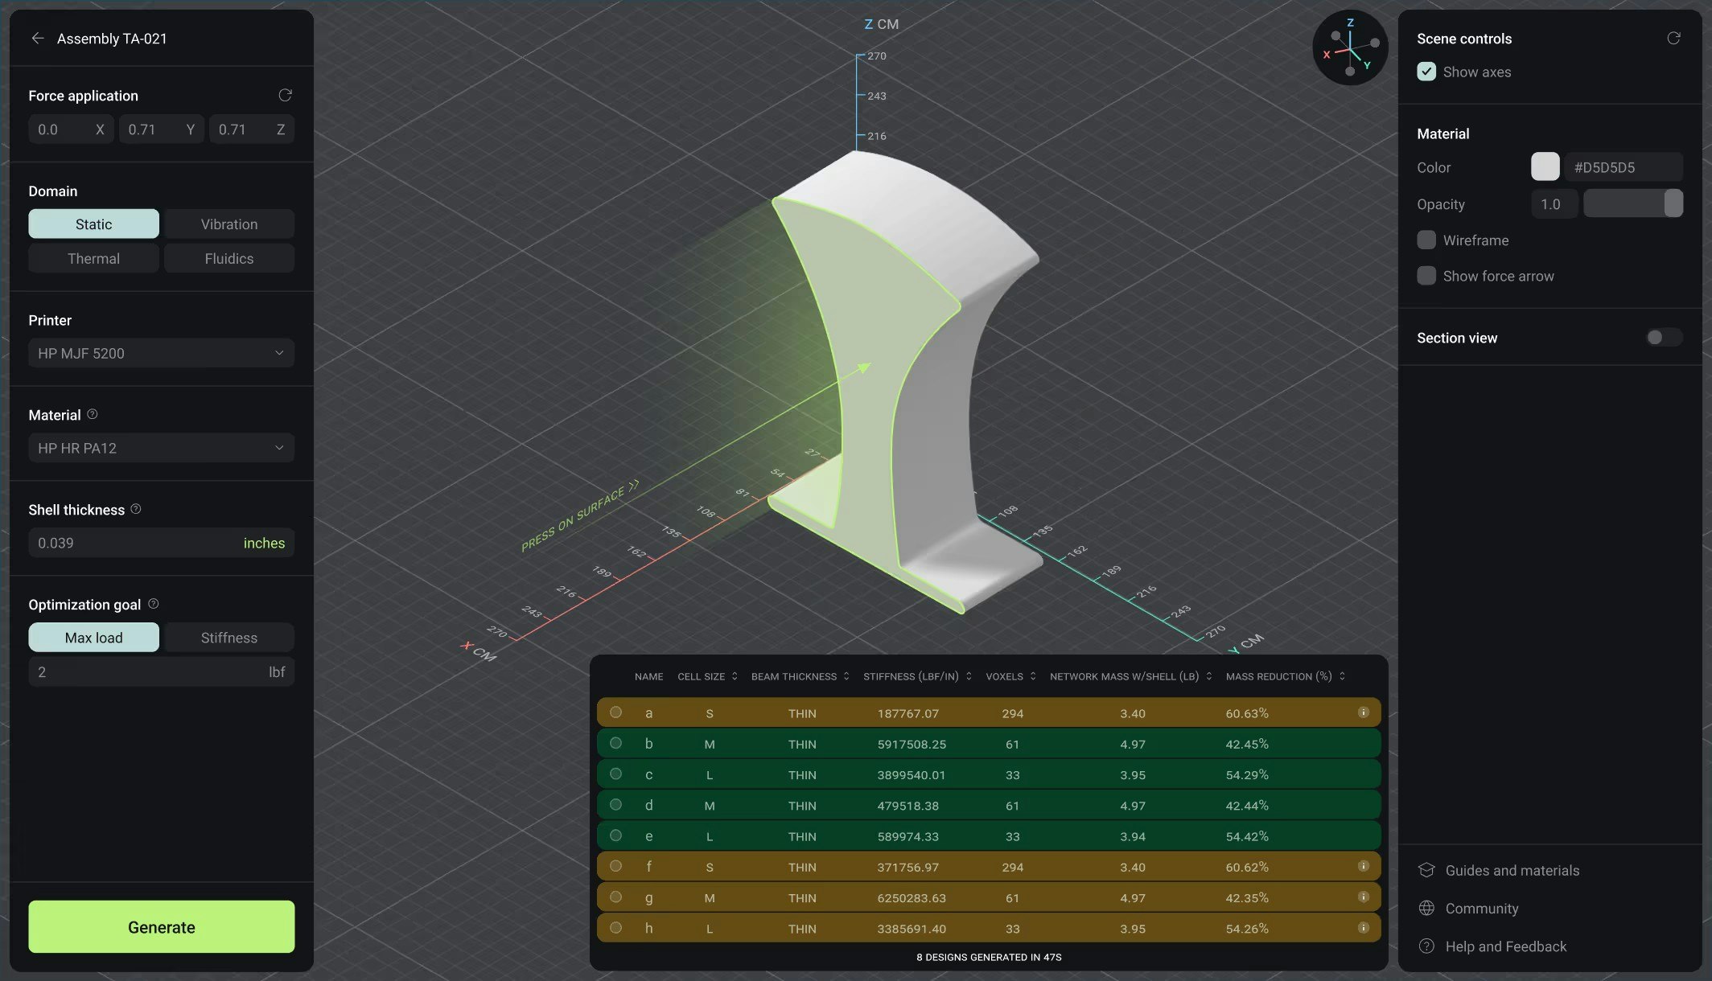Switch to the Vibration domain tab
Screen dimensions: 1712x981
click(x=229, y=224)
